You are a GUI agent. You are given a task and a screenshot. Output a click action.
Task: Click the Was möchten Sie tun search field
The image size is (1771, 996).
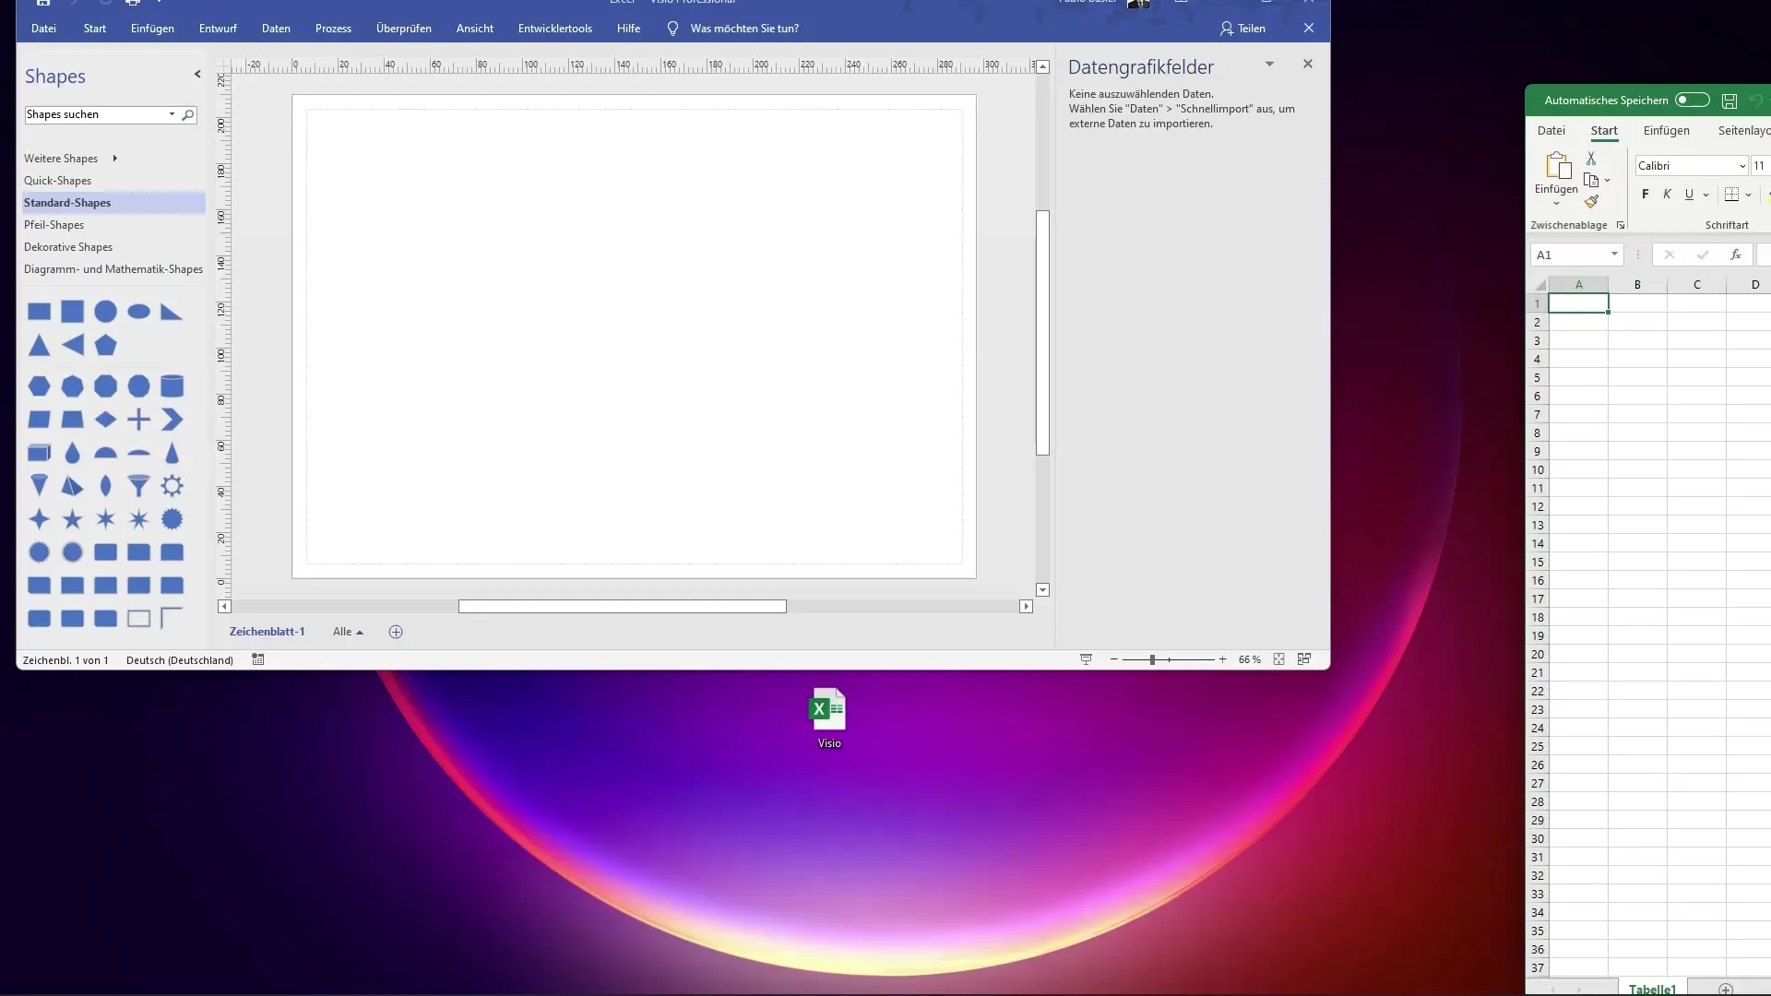(744, 29)
